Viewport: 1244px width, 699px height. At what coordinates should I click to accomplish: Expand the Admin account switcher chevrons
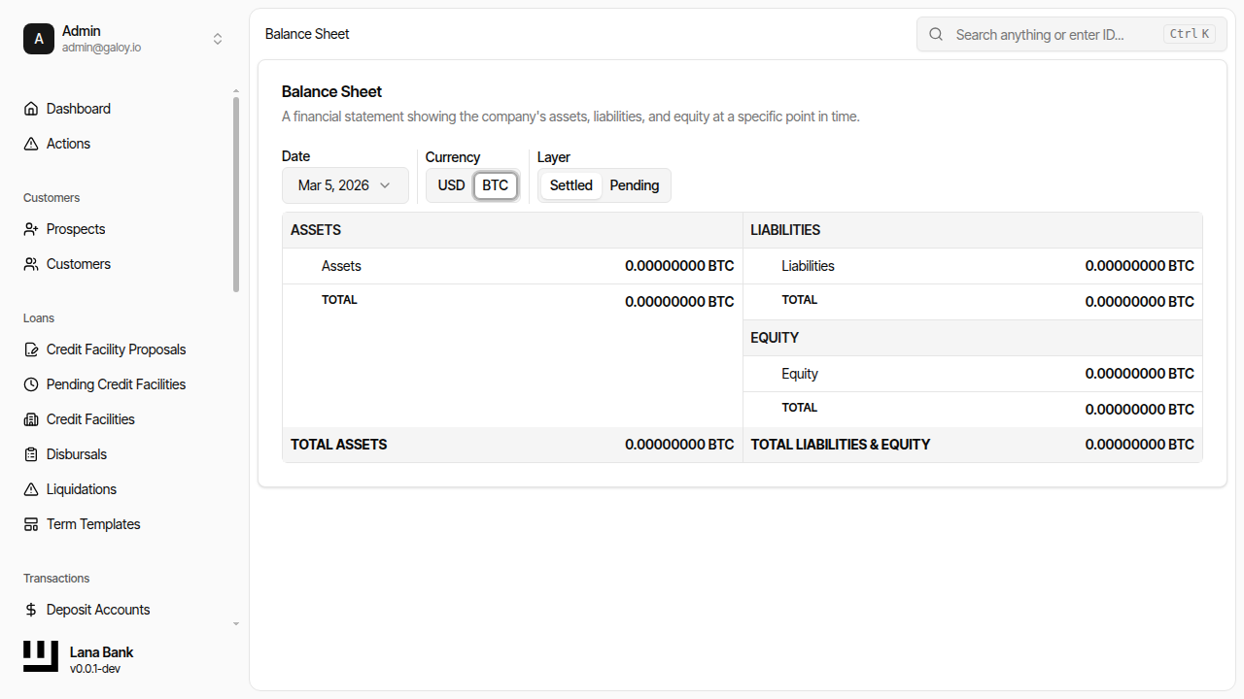pyautogui.click(x=218, y=39)
